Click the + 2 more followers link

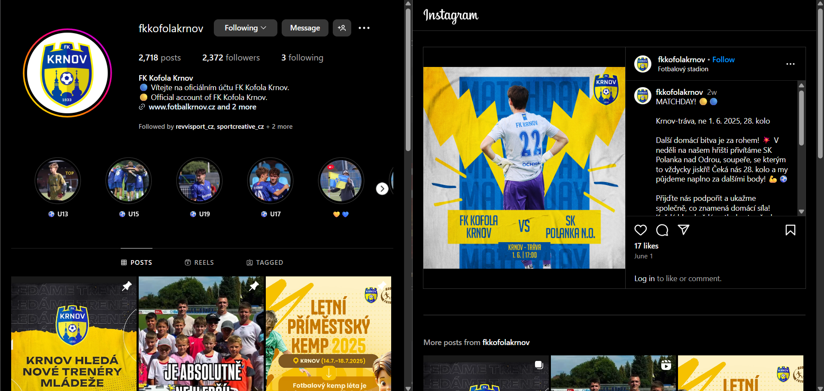click(x=280, y=127)
